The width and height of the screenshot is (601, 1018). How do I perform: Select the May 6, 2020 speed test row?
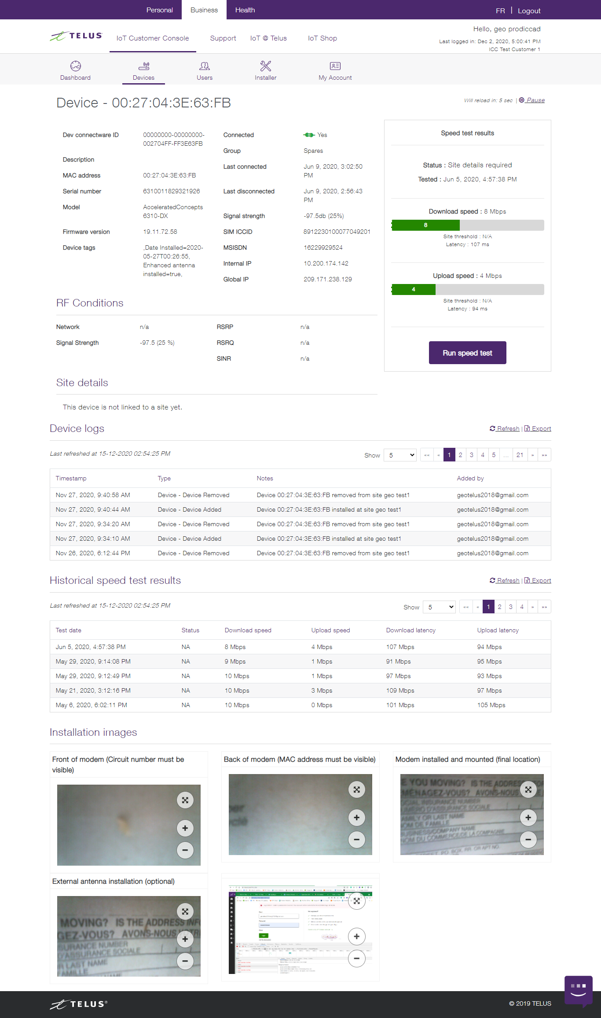300,705
